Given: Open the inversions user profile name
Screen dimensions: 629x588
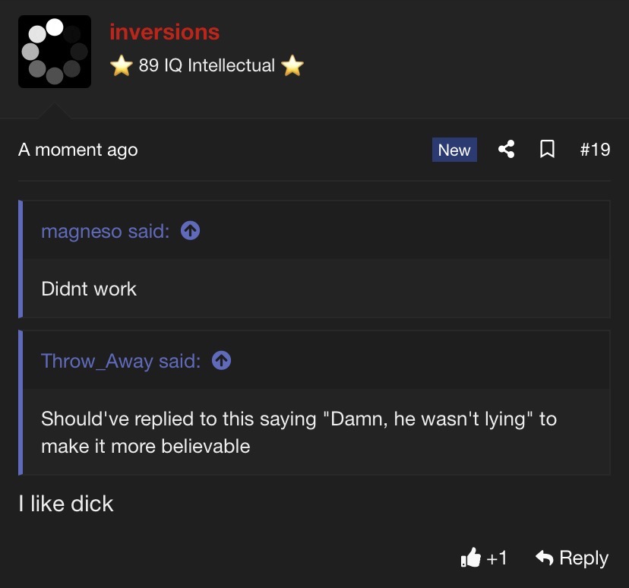Looking at the screenshot, I should click(164, 32).
